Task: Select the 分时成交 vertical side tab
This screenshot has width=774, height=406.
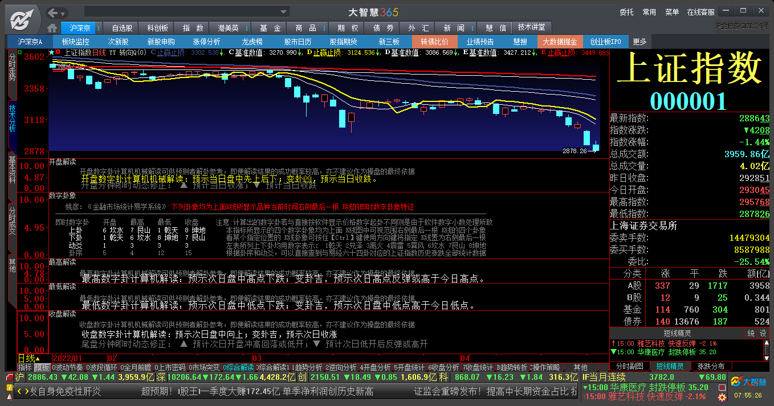Action: click(11, 228)
